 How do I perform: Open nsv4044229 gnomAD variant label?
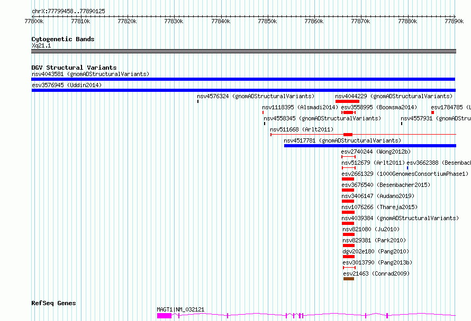(394, 96)
